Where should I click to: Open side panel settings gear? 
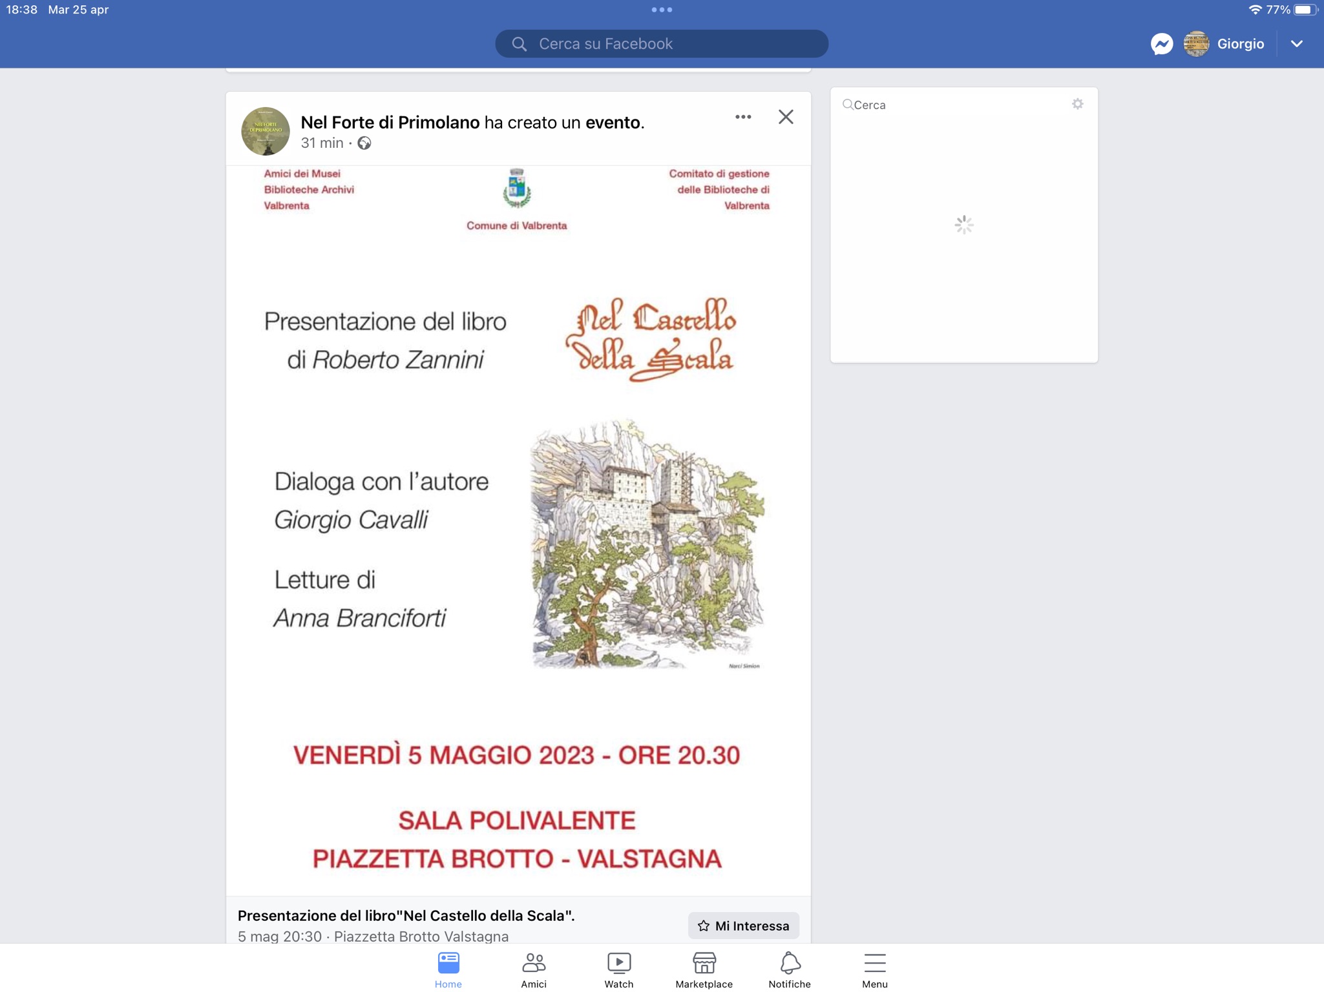pyautogui.click(x=1077, y=104)
